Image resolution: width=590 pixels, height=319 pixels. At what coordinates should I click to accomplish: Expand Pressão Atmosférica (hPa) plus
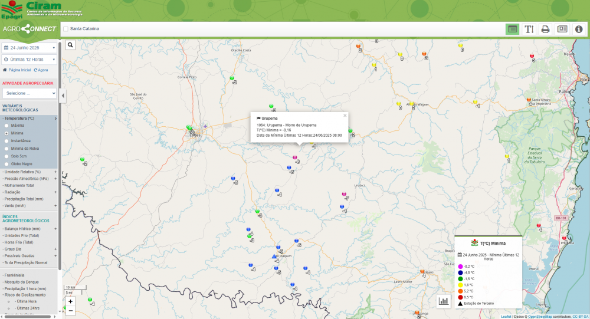[x=55, y=179]
